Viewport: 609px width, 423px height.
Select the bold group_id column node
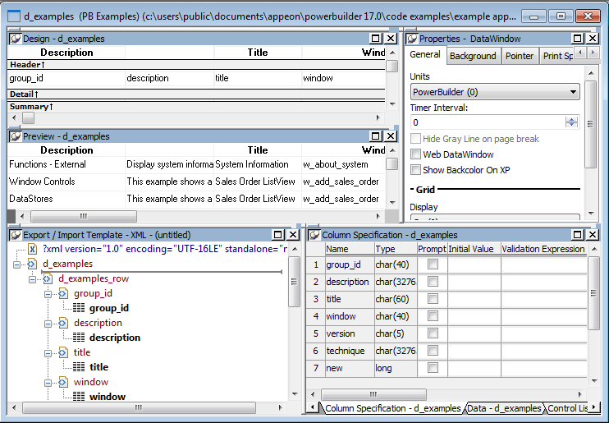108,308
